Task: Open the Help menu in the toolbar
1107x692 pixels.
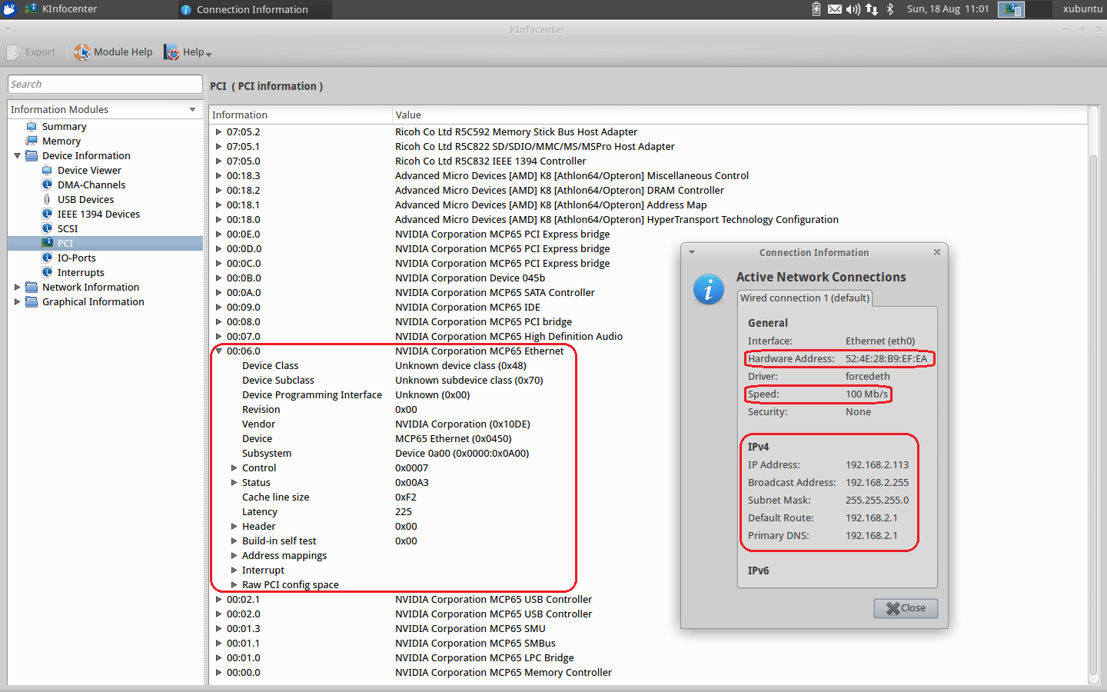Action: click(x=188, y=52)
